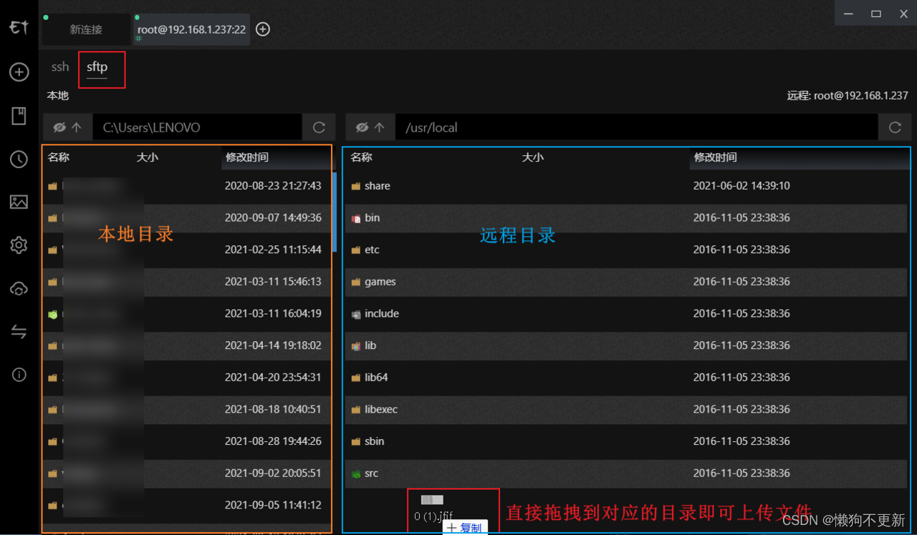The width and height of the screenshot is (917, 535).
Task: Click the lib folder icon
Action: pos(356,346)
